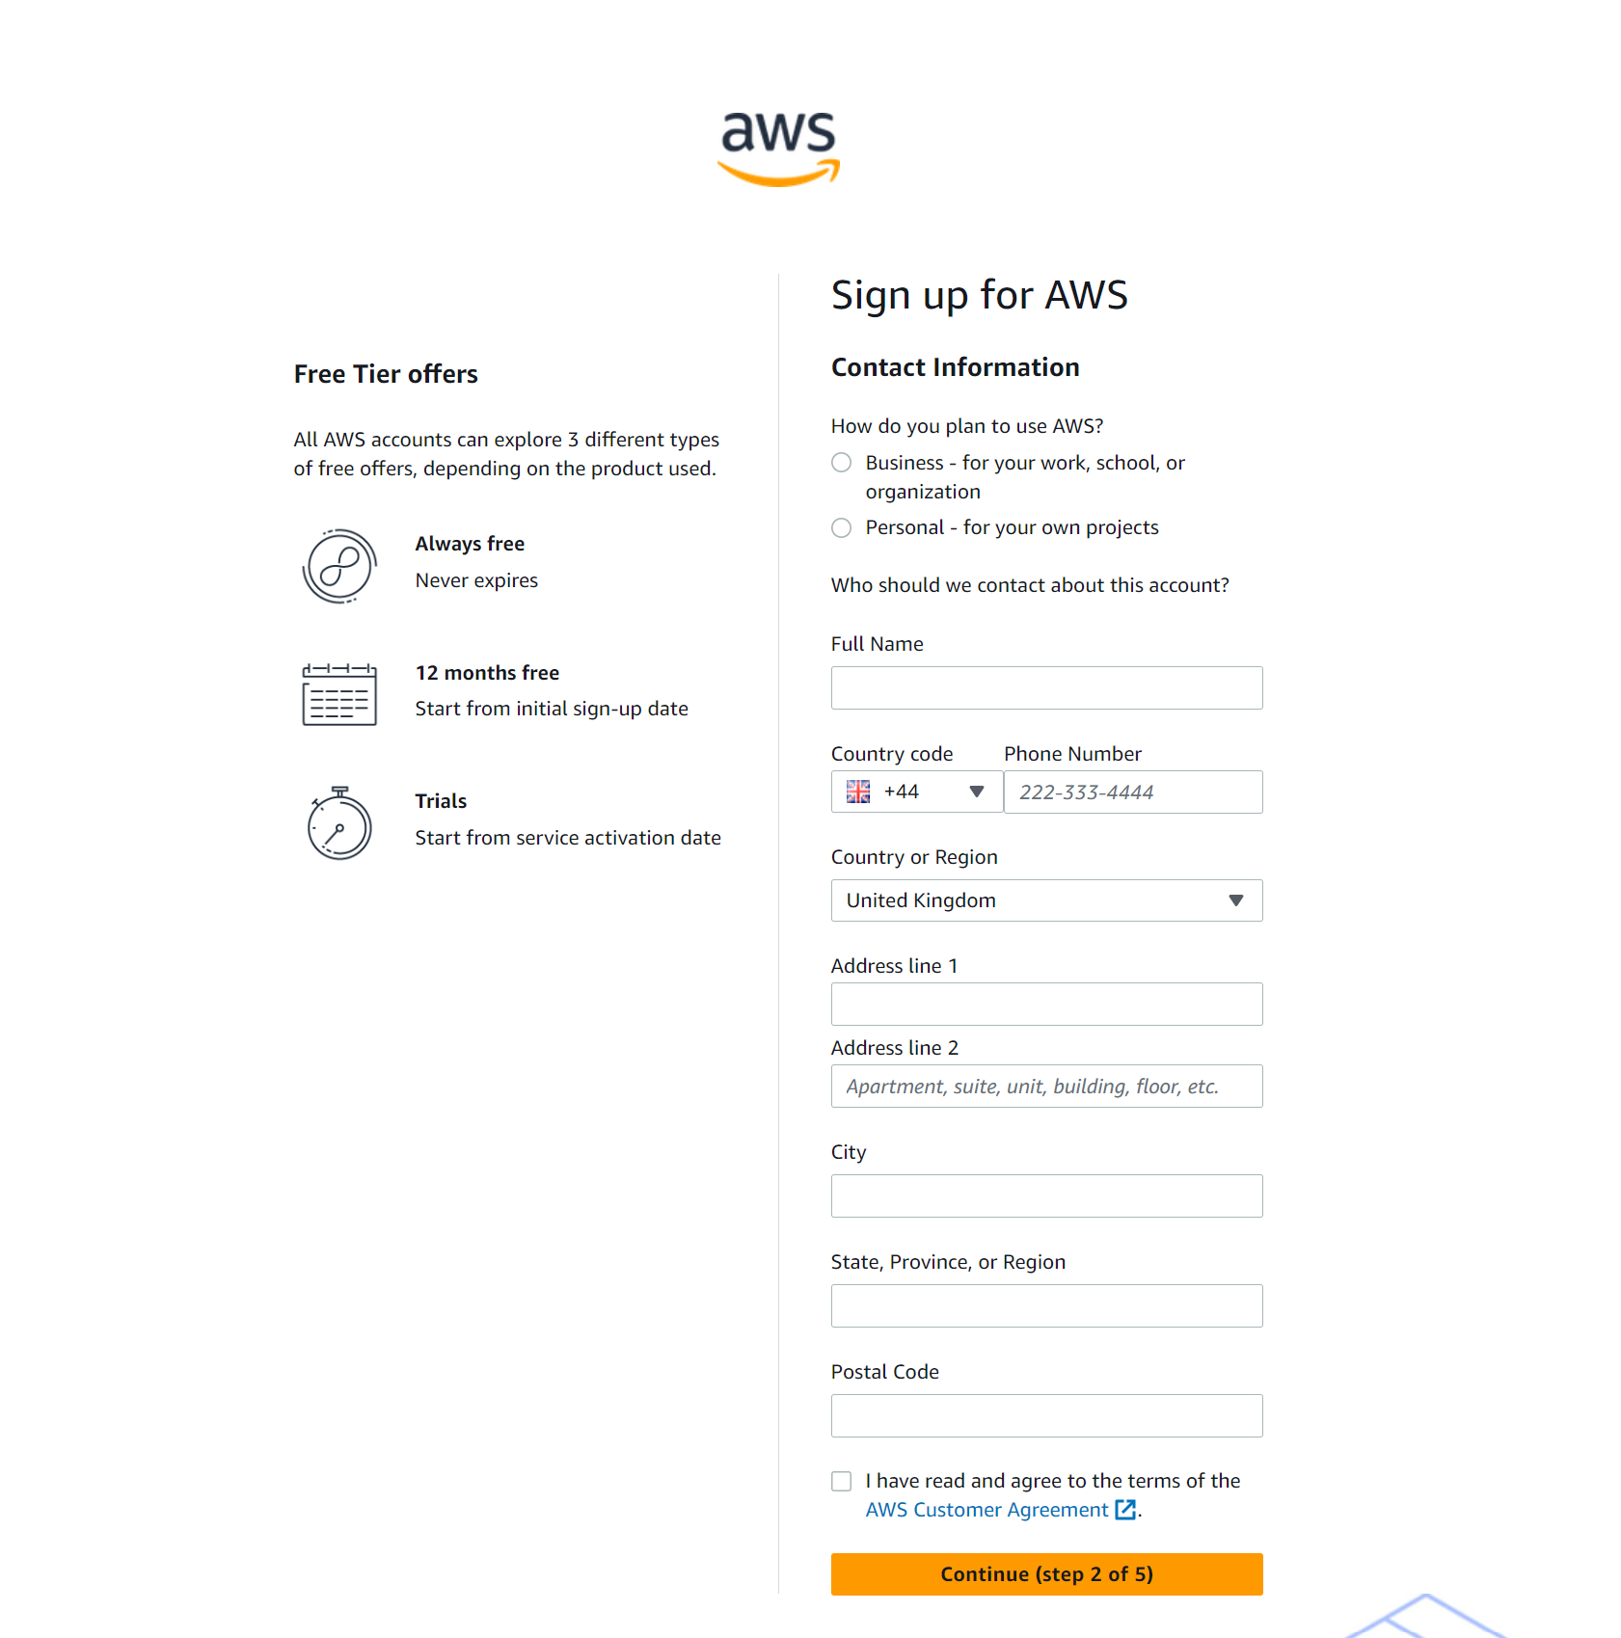Click the Postal Code input box

(1046, 1416)
